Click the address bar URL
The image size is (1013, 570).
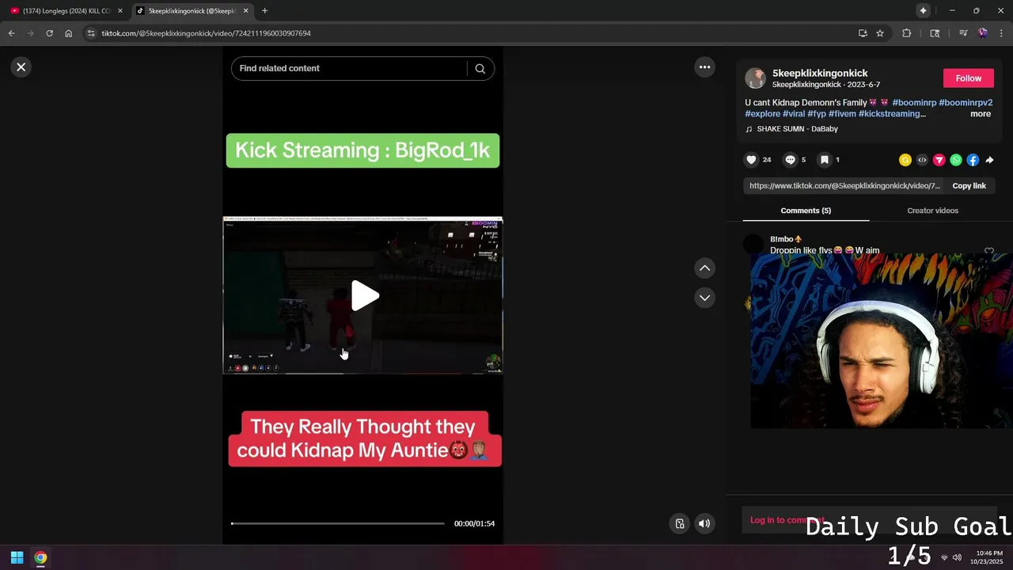point(206,33)
